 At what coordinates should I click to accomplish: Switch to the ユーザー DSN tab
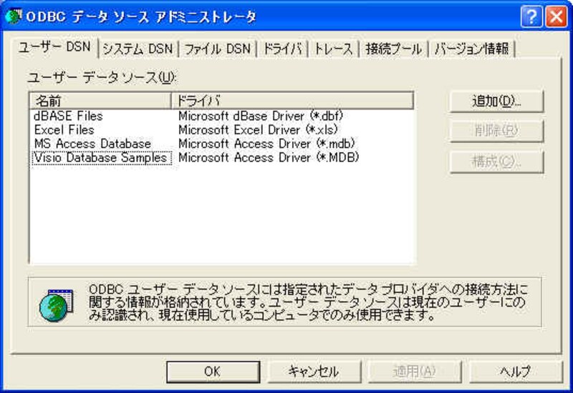[55, 47]
